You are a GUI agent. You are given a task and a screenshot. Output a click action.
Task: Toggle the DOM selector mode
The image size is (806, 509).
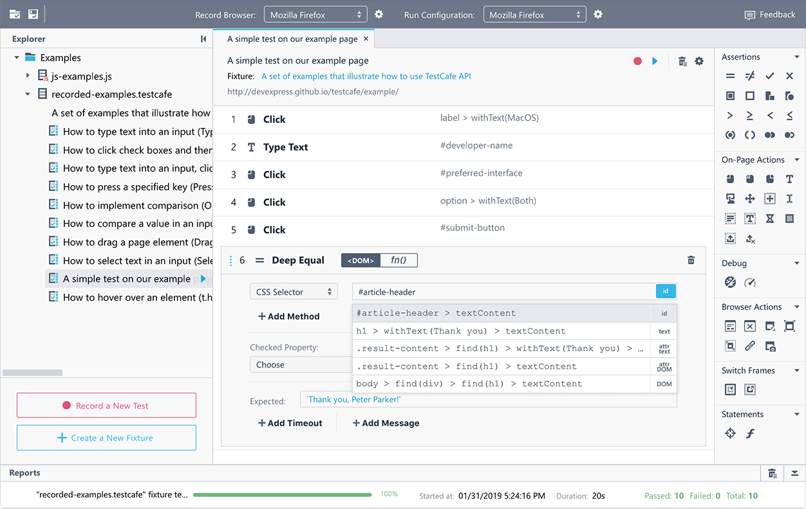(361, 260)
